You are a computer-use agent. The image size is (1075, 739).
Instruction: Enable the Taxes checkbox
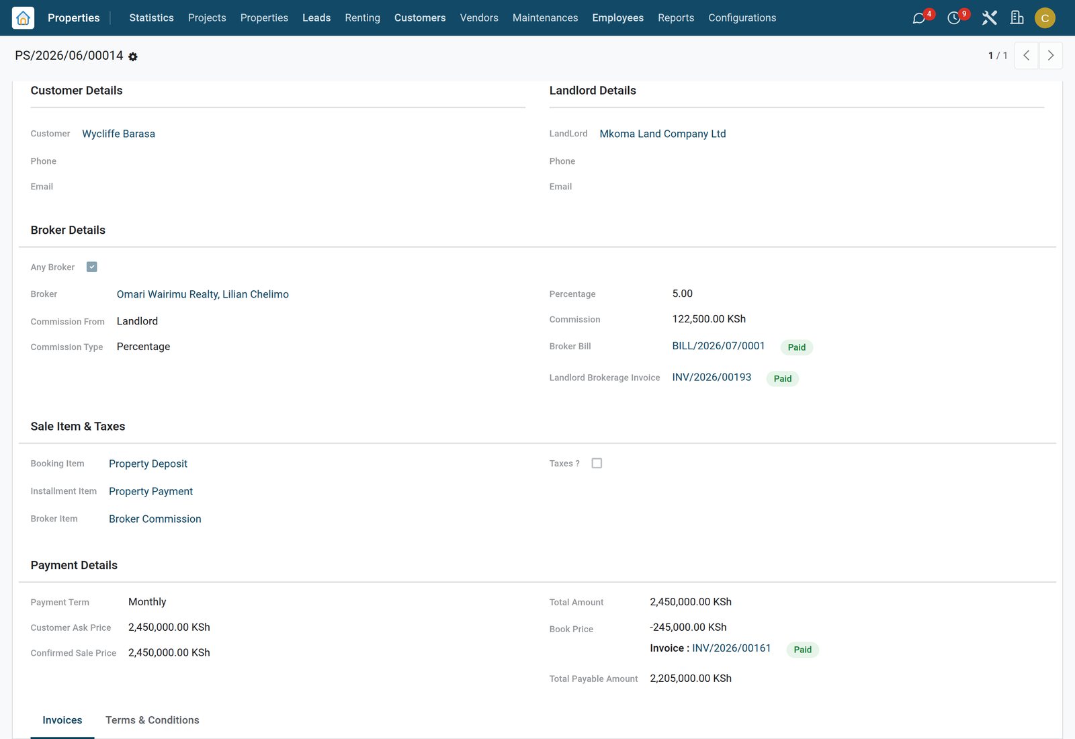597,463
